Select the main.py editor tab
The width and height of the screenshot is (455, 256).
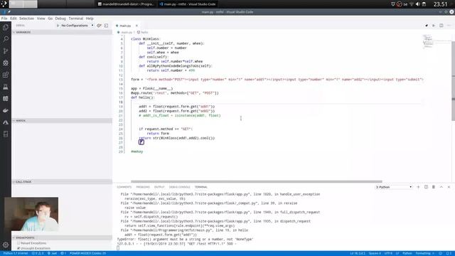pos(125,26)
